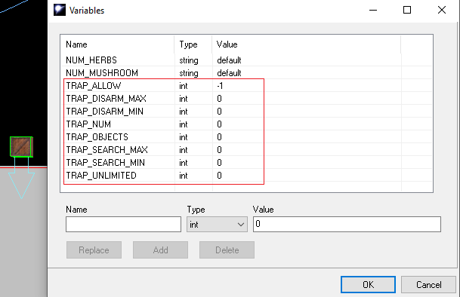Viewport: 460px width, 297px height.
Task: Click the Value column header
Action: point(306,44)
